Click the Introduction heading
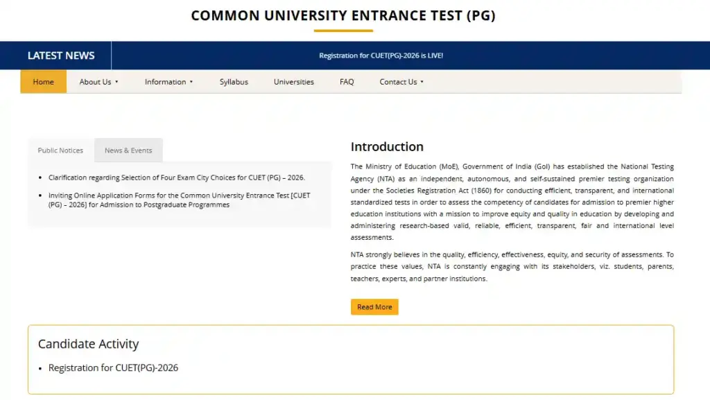 pos(386,146)
